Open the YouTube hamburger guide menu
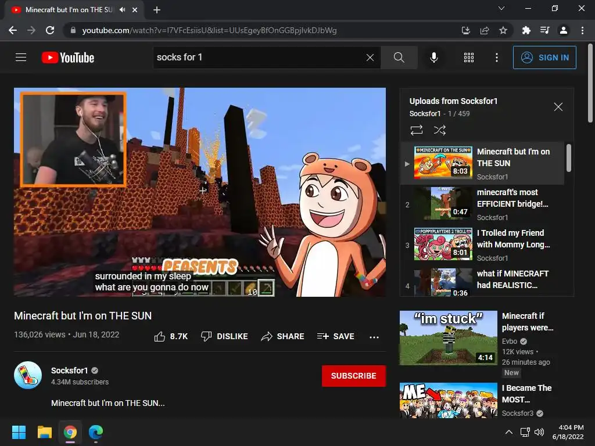The height and width of the screenshot is (446, 595). pyautogui.click(x=21, y=57)
